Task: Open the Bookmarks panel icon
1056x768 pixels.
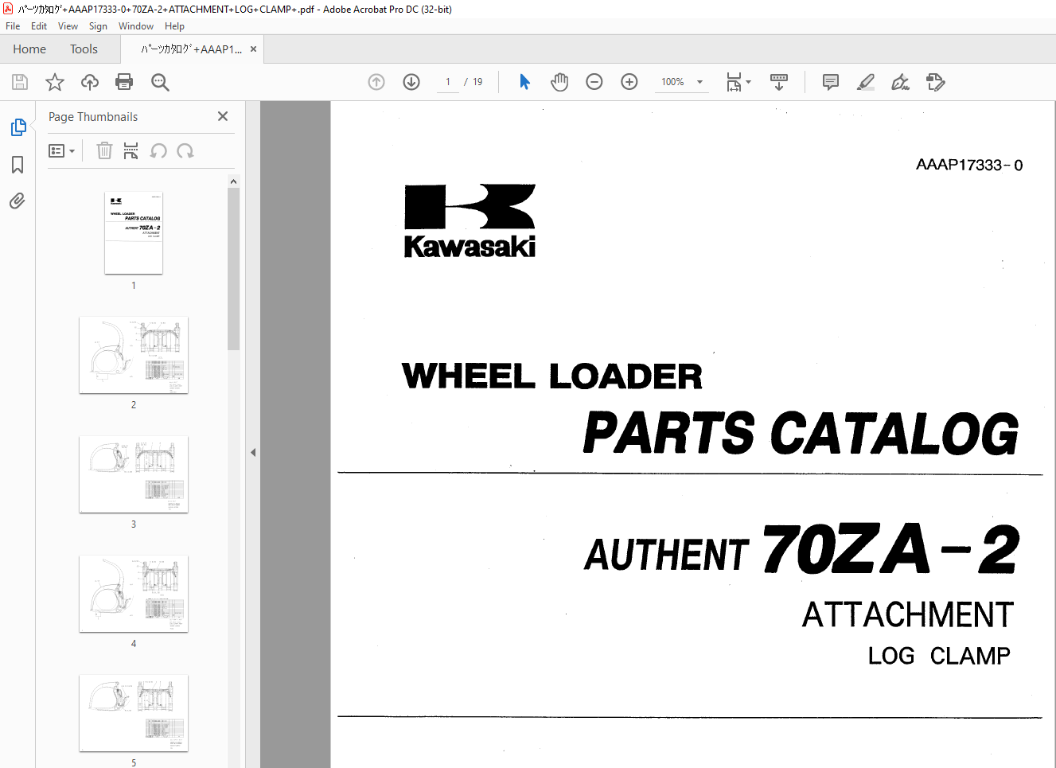Action: click(x=18, y=165)
